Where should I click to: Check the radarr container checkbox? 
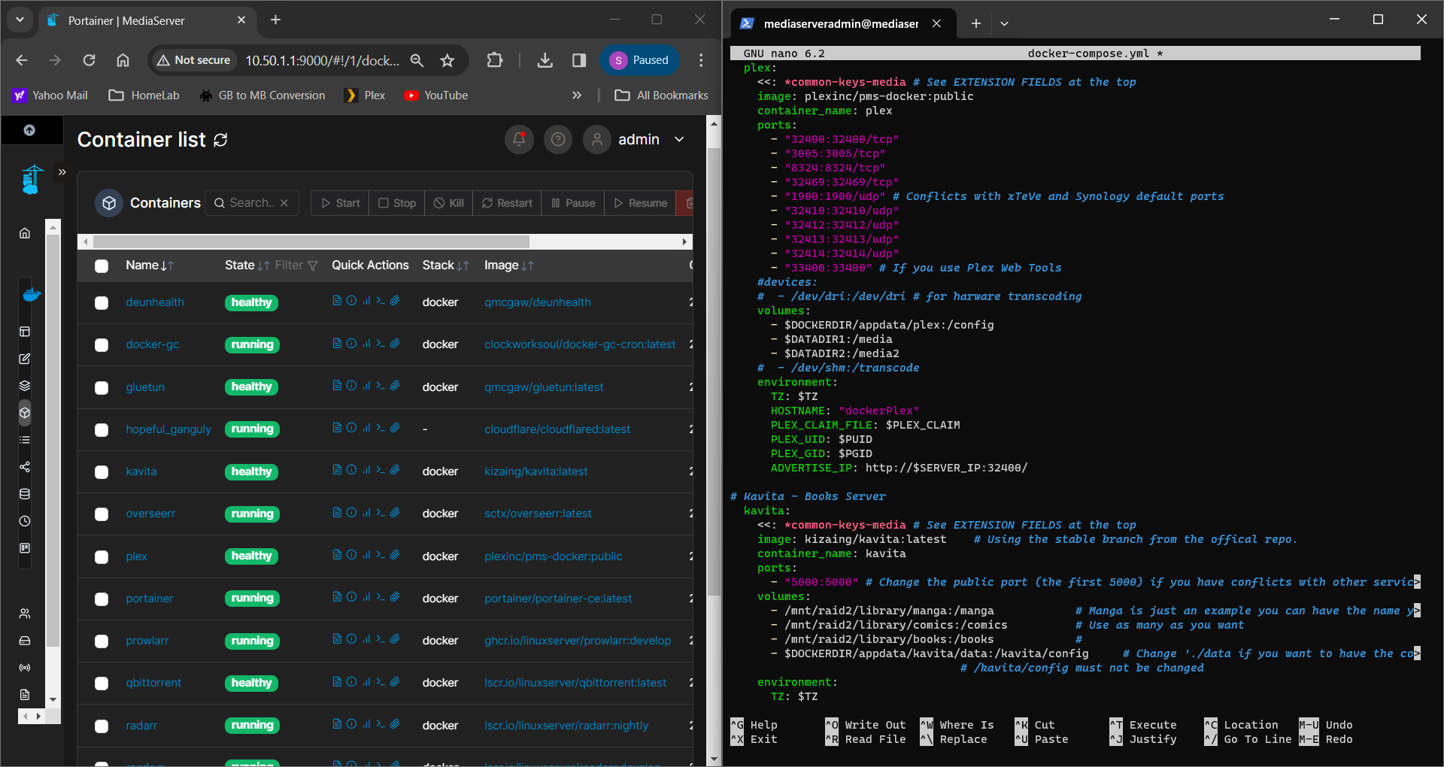coord(102,726)
